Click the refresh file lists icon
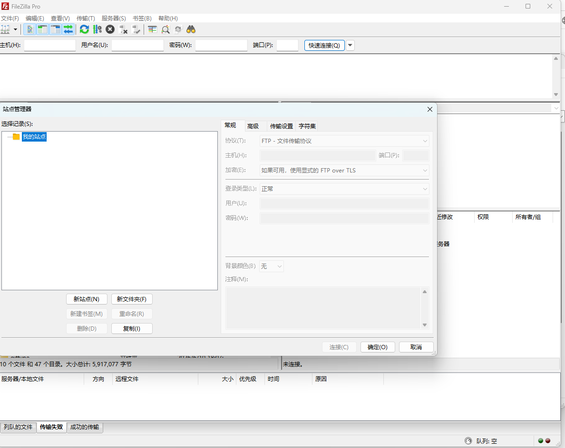 [x=84, y=29]
